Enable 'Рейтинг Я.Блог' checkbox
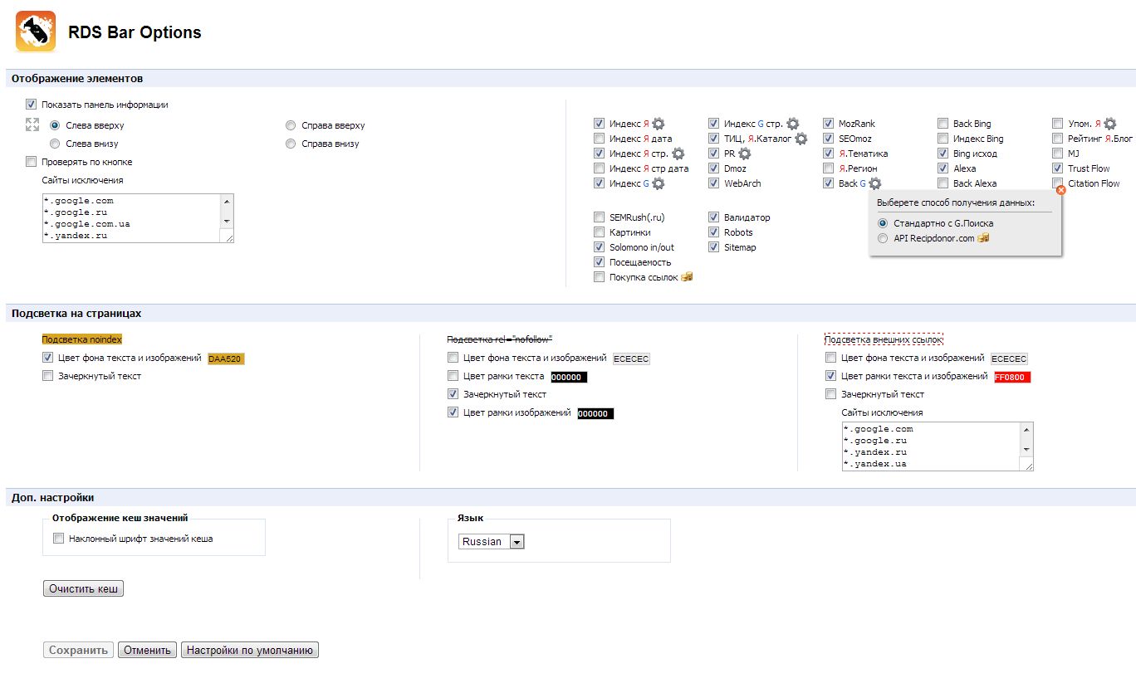 click(1057, 139)
